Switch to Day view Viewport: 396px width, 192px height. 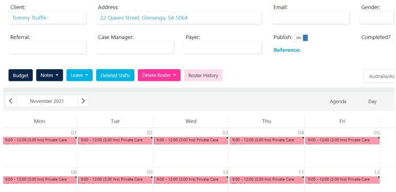(x=372, y=101)
